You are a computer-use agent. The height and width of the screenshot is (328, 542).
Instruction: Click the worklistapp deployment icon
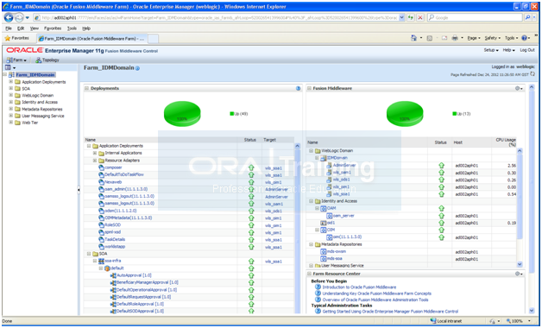[101, 247]
